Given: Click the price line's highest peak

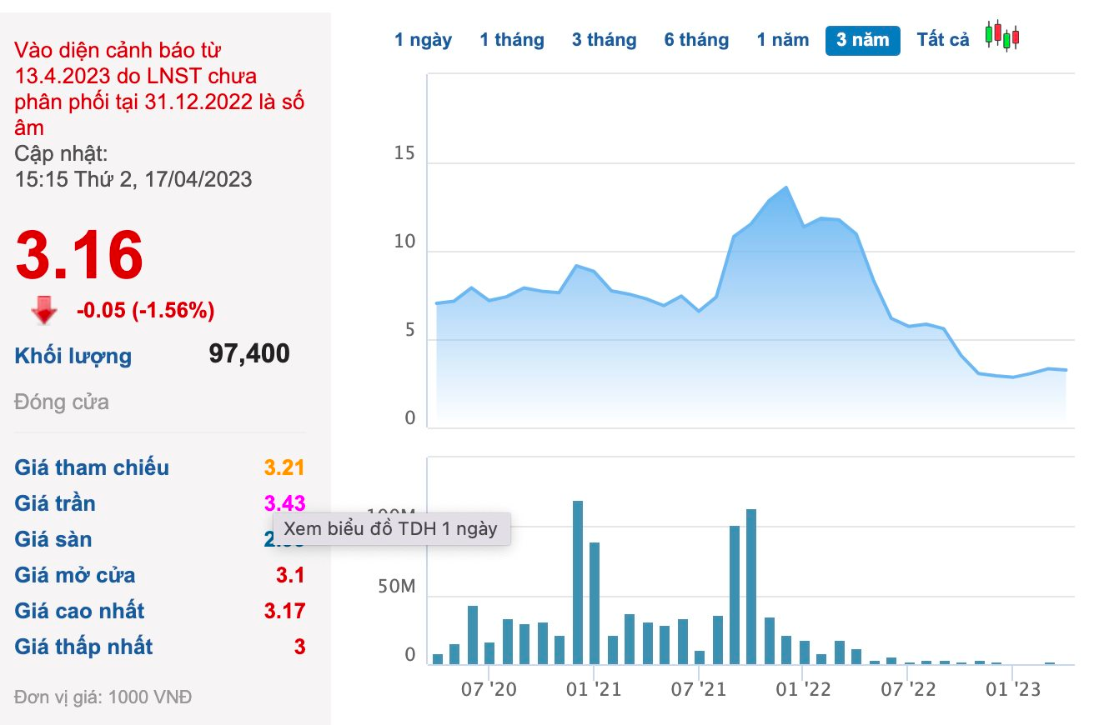Looking at the screenshot, I should [785, 187].
